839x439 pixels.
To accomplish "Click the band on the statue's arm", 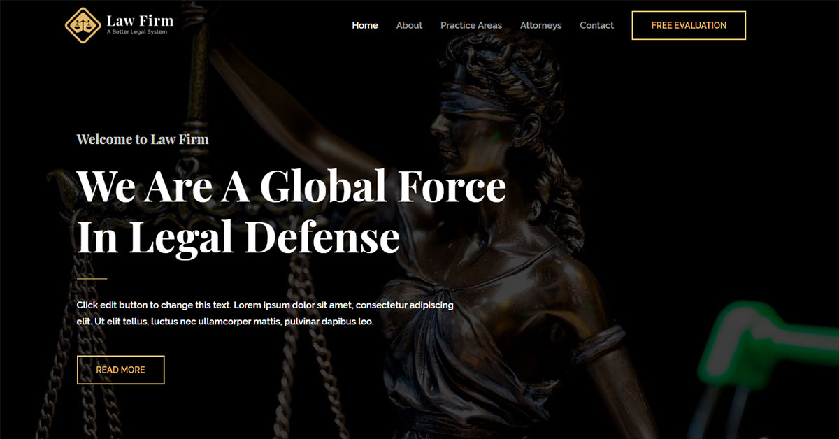I will 598,340.
